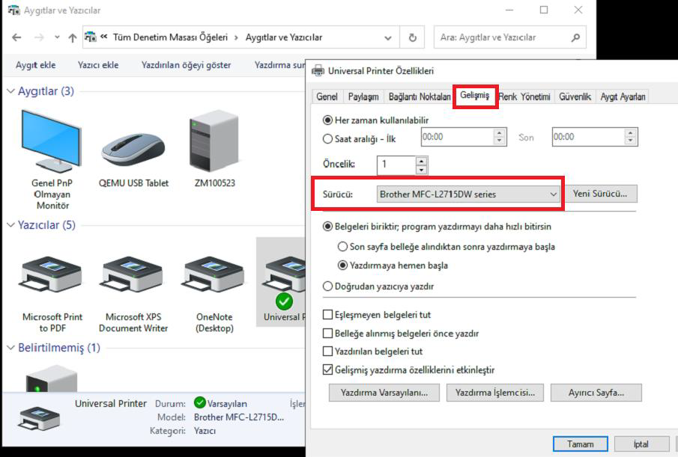Check 'Yazdırılan belgeleri tut' checkbox
The image size is (678, 457).
click(x=327, y=352)
